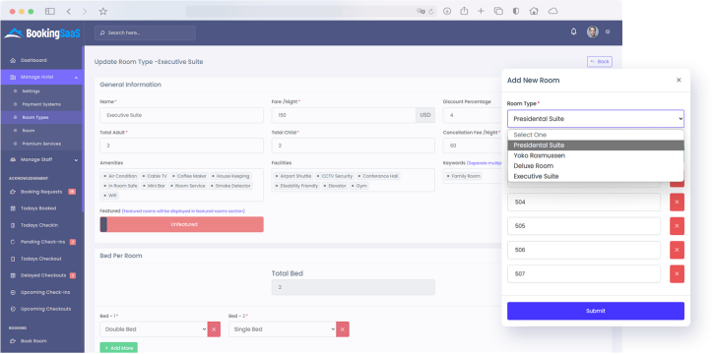Open browser downloads icon

tap(447, 12)
